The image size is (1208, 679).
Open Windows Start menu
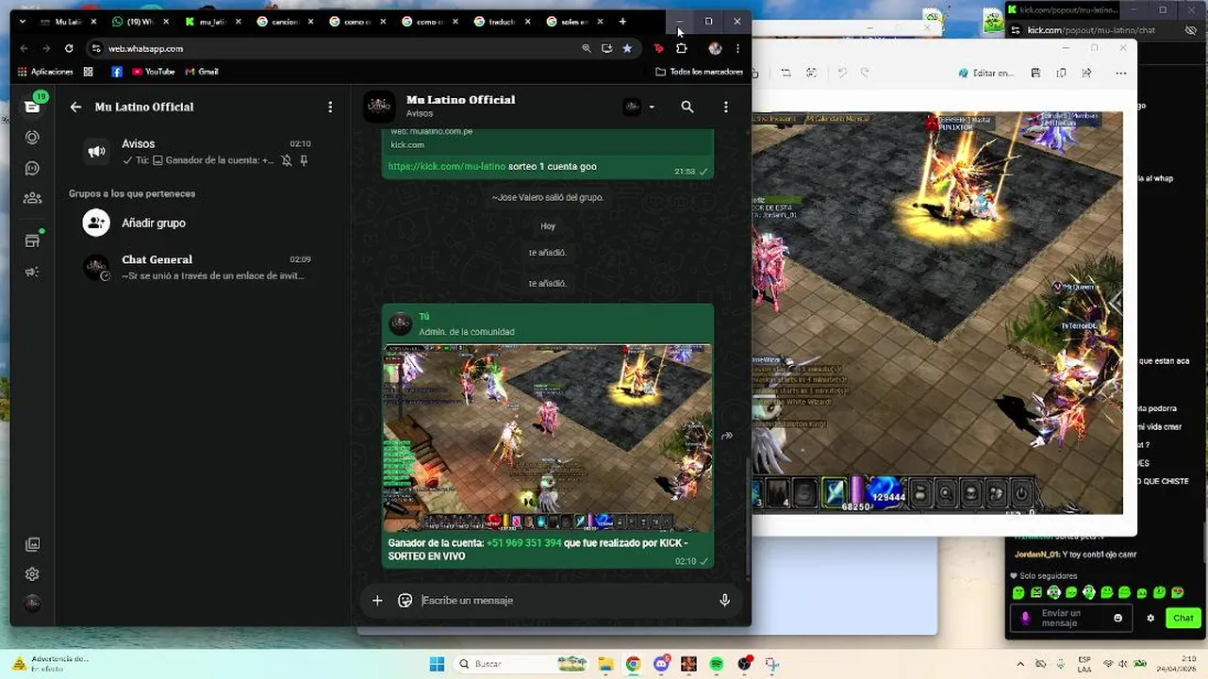click(437, 664)
